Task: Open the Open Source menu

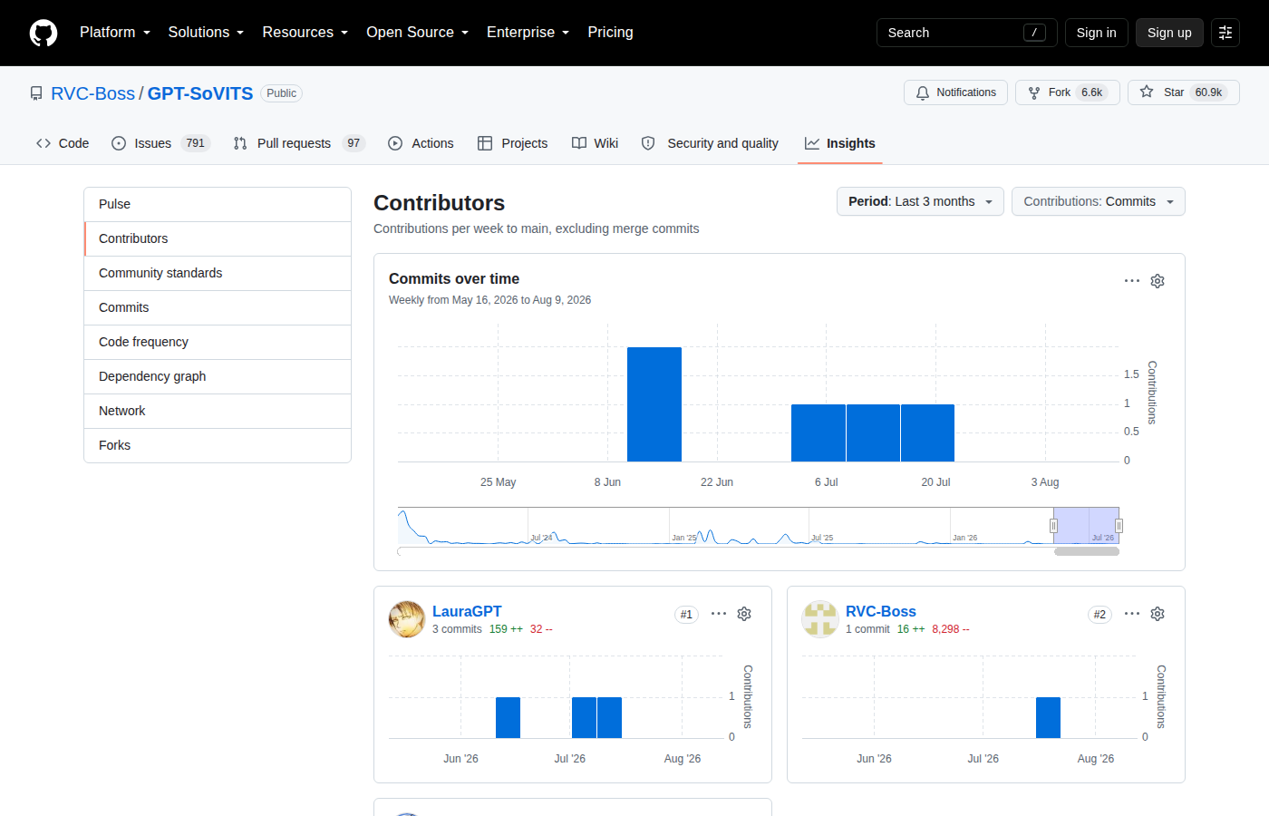Action: point(418,33)
